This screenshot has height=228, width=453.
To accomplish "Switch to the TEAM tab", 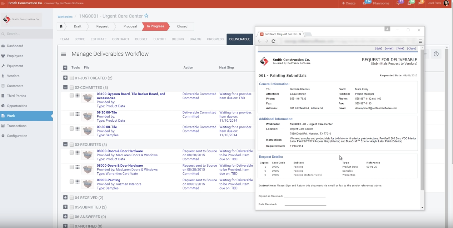I will pyautogui.click(x=64, y=39).
